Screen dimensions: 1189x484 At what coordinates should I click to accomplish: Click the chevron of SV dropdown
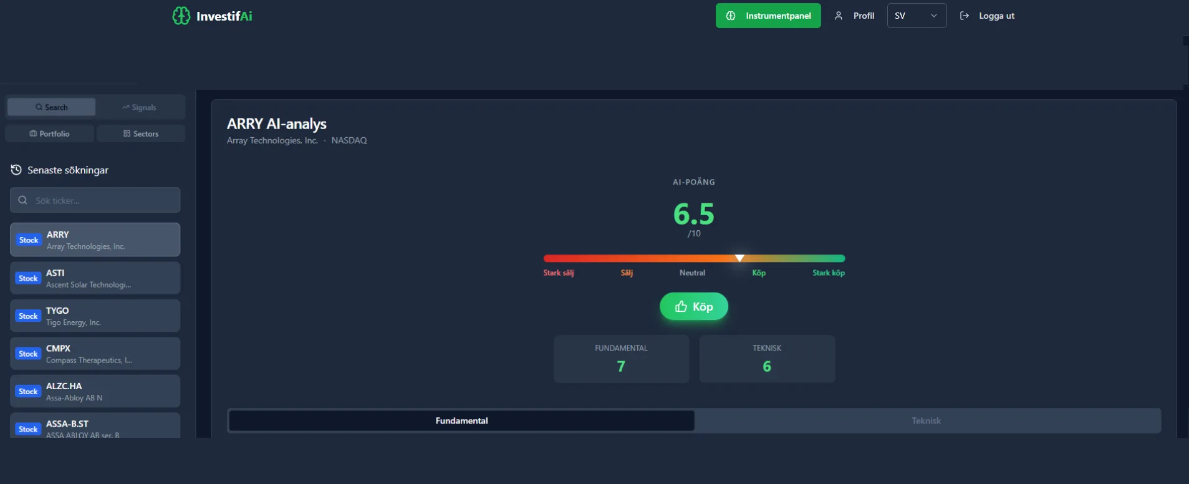[x=934, y=16]
